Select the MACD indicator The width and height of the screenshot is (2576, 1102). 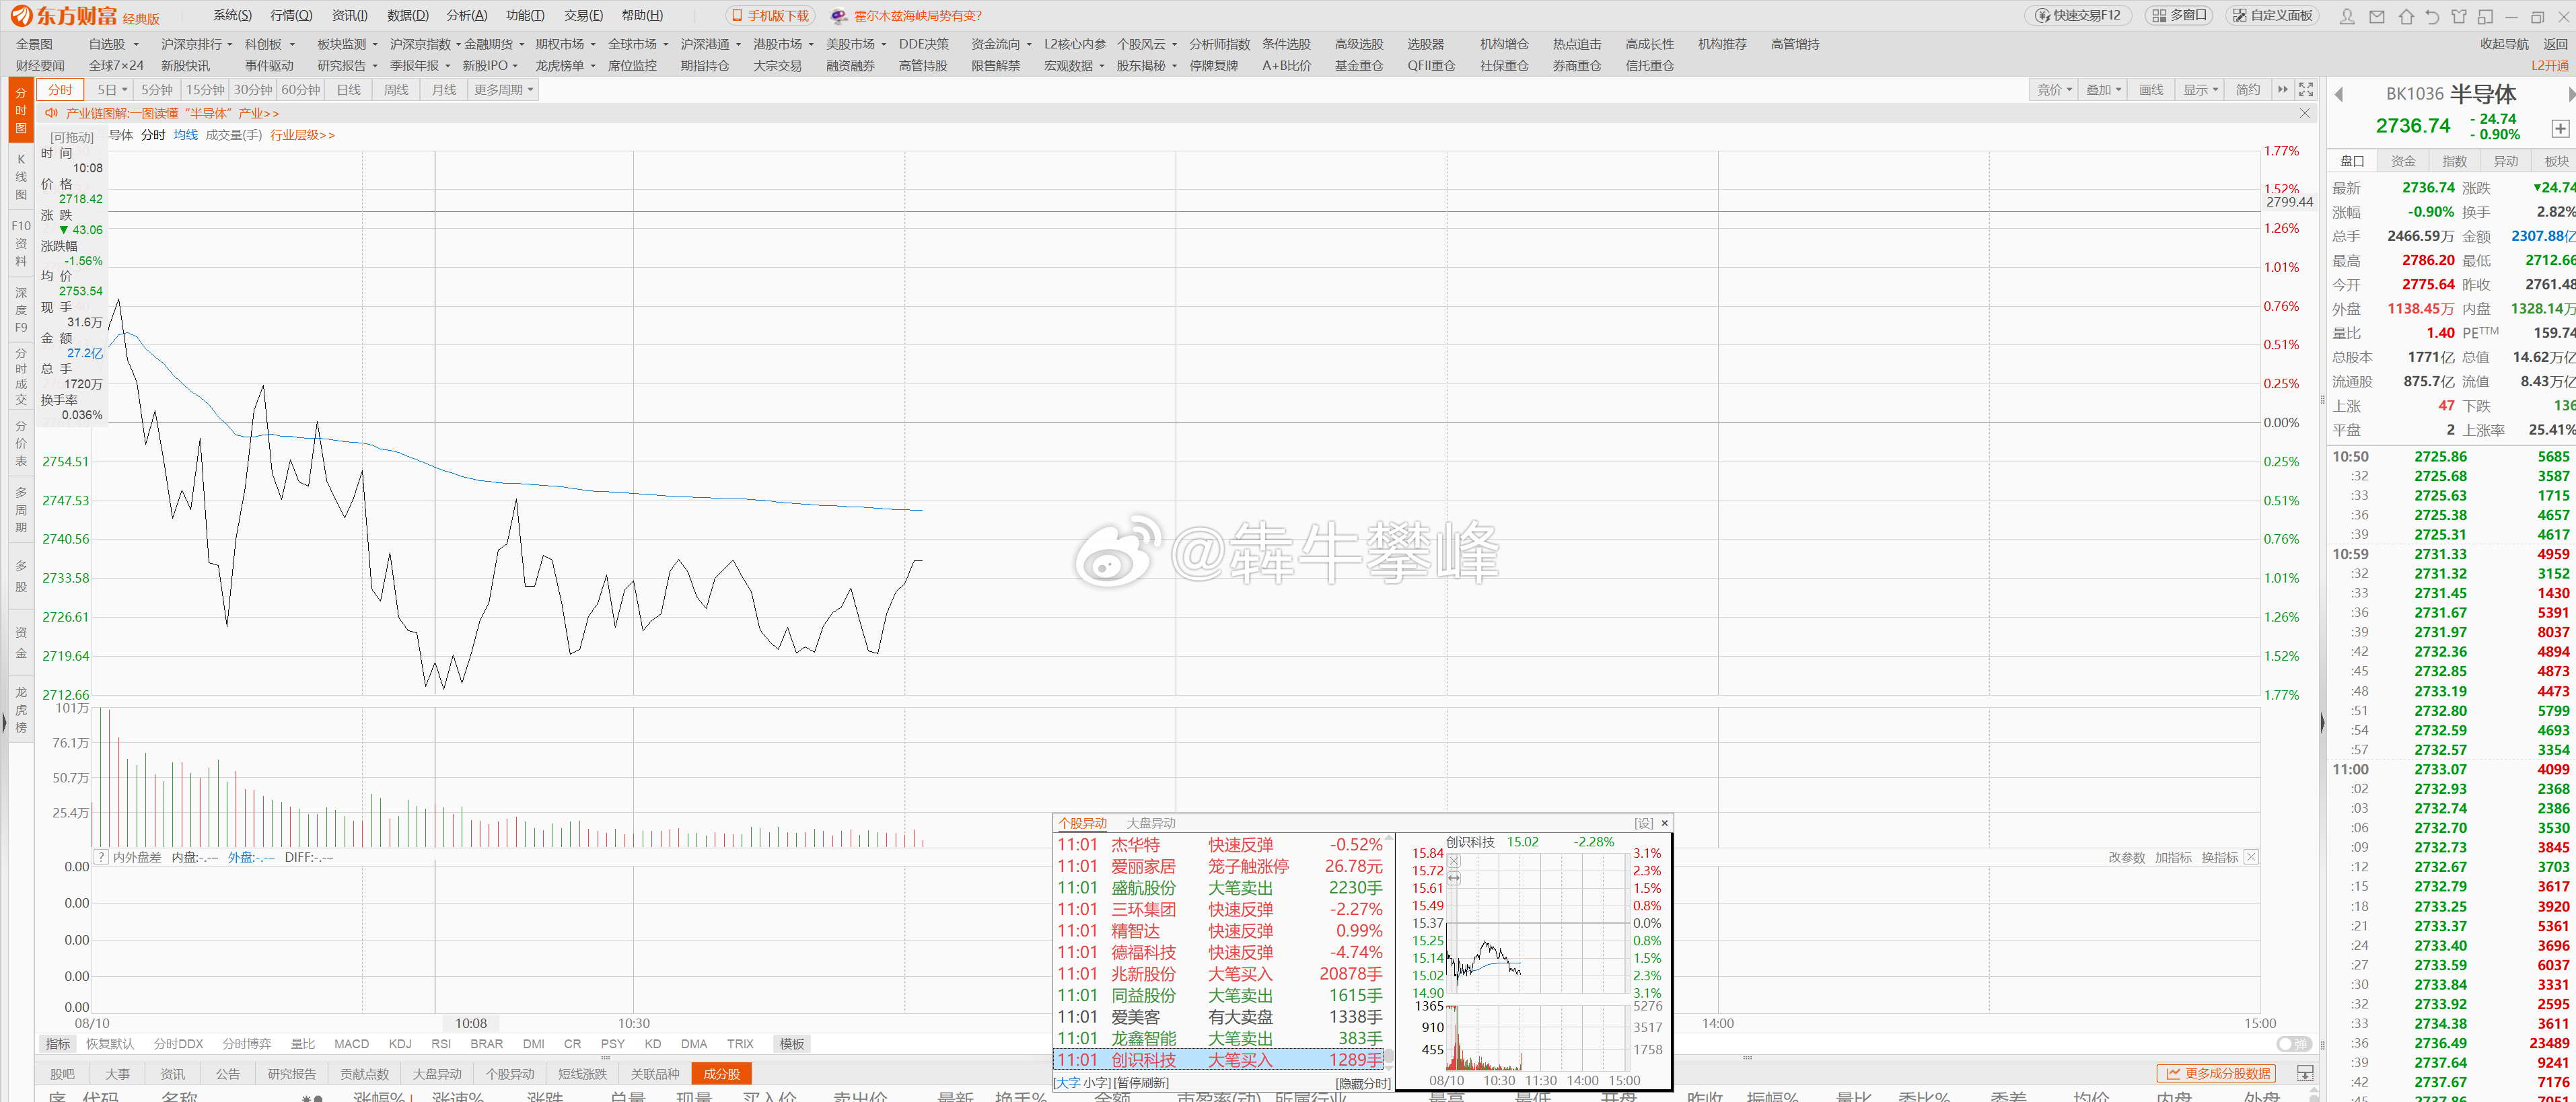[x=351, y=1044]
